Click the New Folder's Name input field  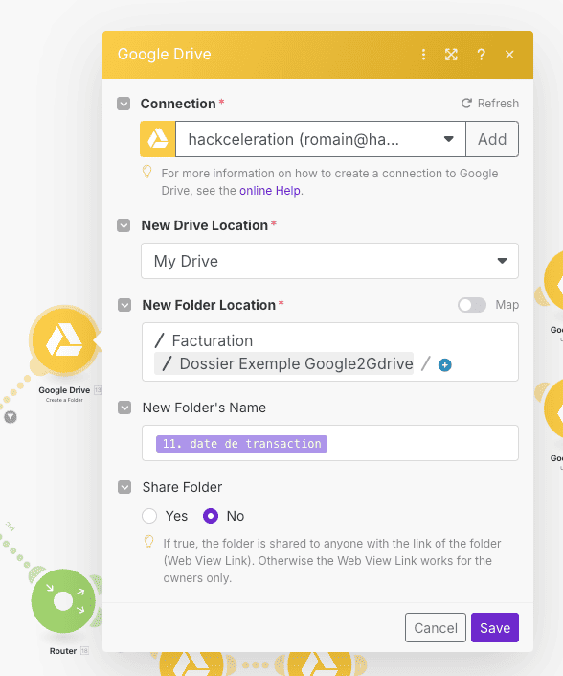tap(330, 443)
